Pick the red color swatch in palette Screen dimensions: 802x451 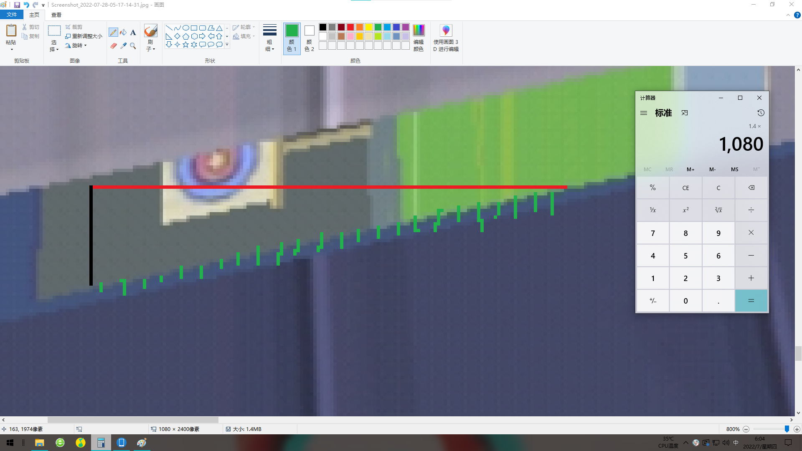click(x=350, y=27)
